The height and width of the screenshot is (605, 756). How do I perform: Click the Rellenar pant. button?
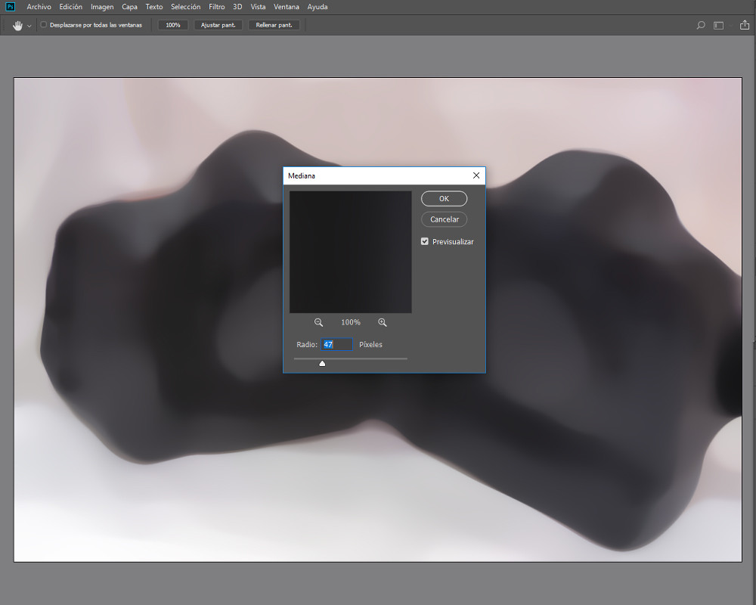click(274, 25)
